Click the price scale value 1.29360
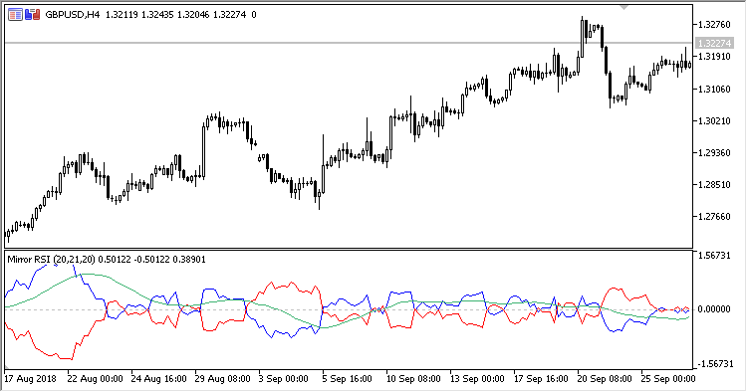 pos(714,152)
